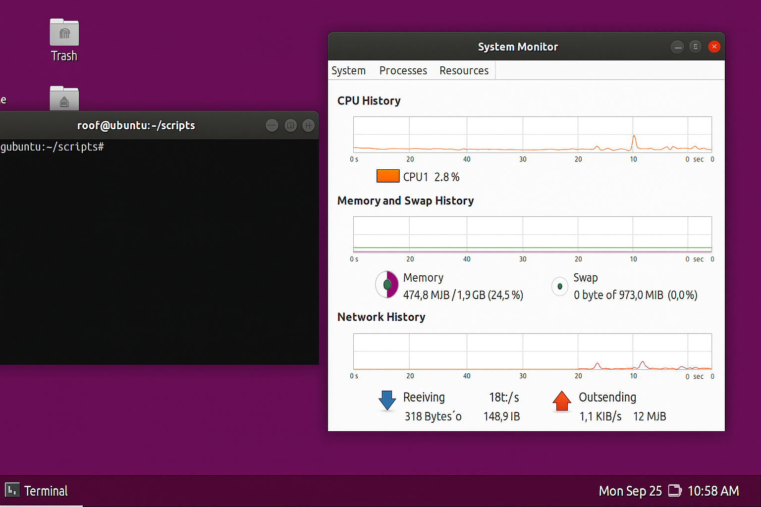Open the Home folder icon below Trash
Screen dimensions: 761x507
tap(64, 99)
